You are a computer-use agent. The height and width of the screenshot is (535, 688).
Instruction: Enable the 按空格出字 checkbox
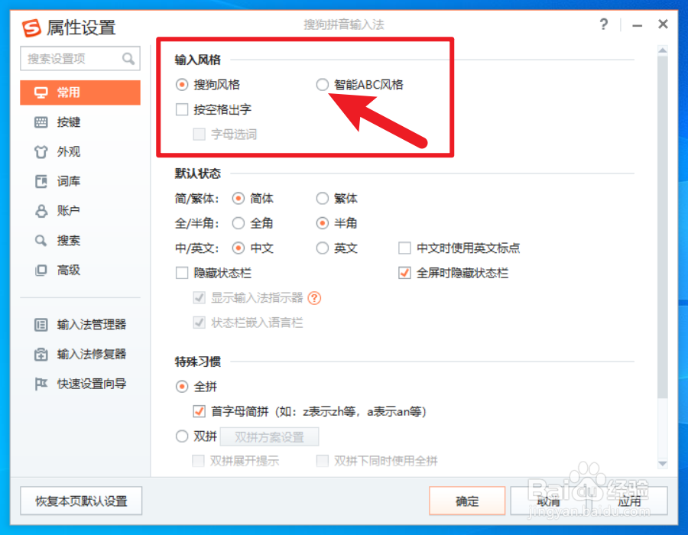pos(182,109)
